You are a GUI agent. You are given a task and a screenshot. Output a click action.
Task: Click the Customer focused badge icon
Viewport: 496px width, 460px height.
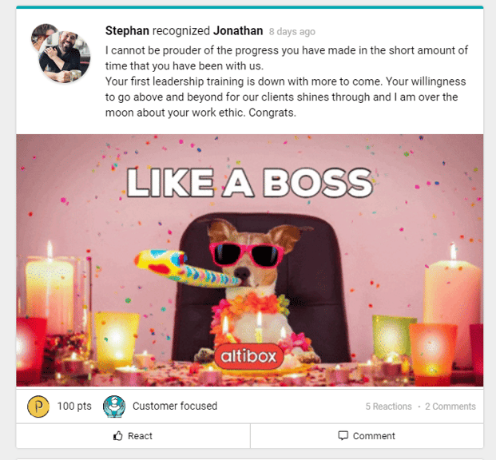[114, 406]
